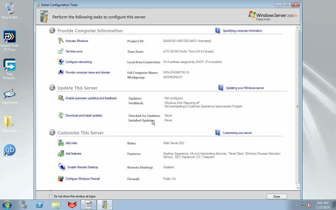336x210 pixels.
Task: Click the Set time zone clock icon
Action: [61, 51]
